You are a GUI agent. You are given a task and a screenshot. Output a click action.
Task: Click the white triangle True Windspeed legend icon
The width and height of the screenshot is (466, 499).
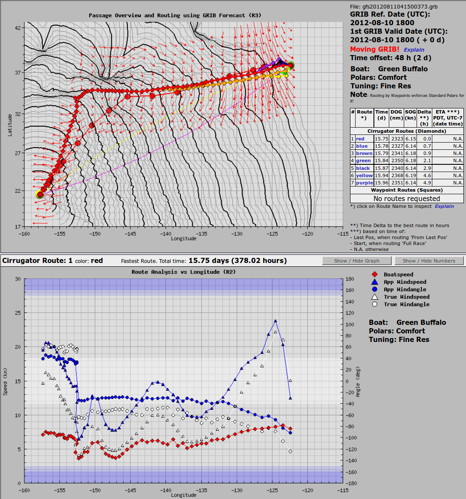[374, 297]
